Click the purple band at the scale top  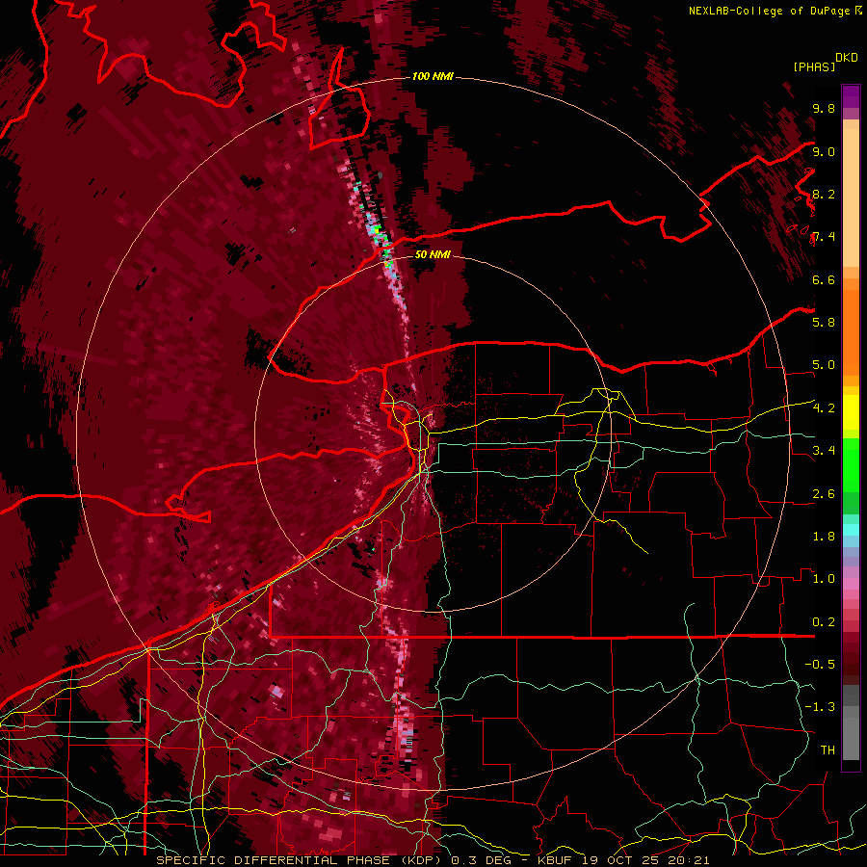pos(851,96)
